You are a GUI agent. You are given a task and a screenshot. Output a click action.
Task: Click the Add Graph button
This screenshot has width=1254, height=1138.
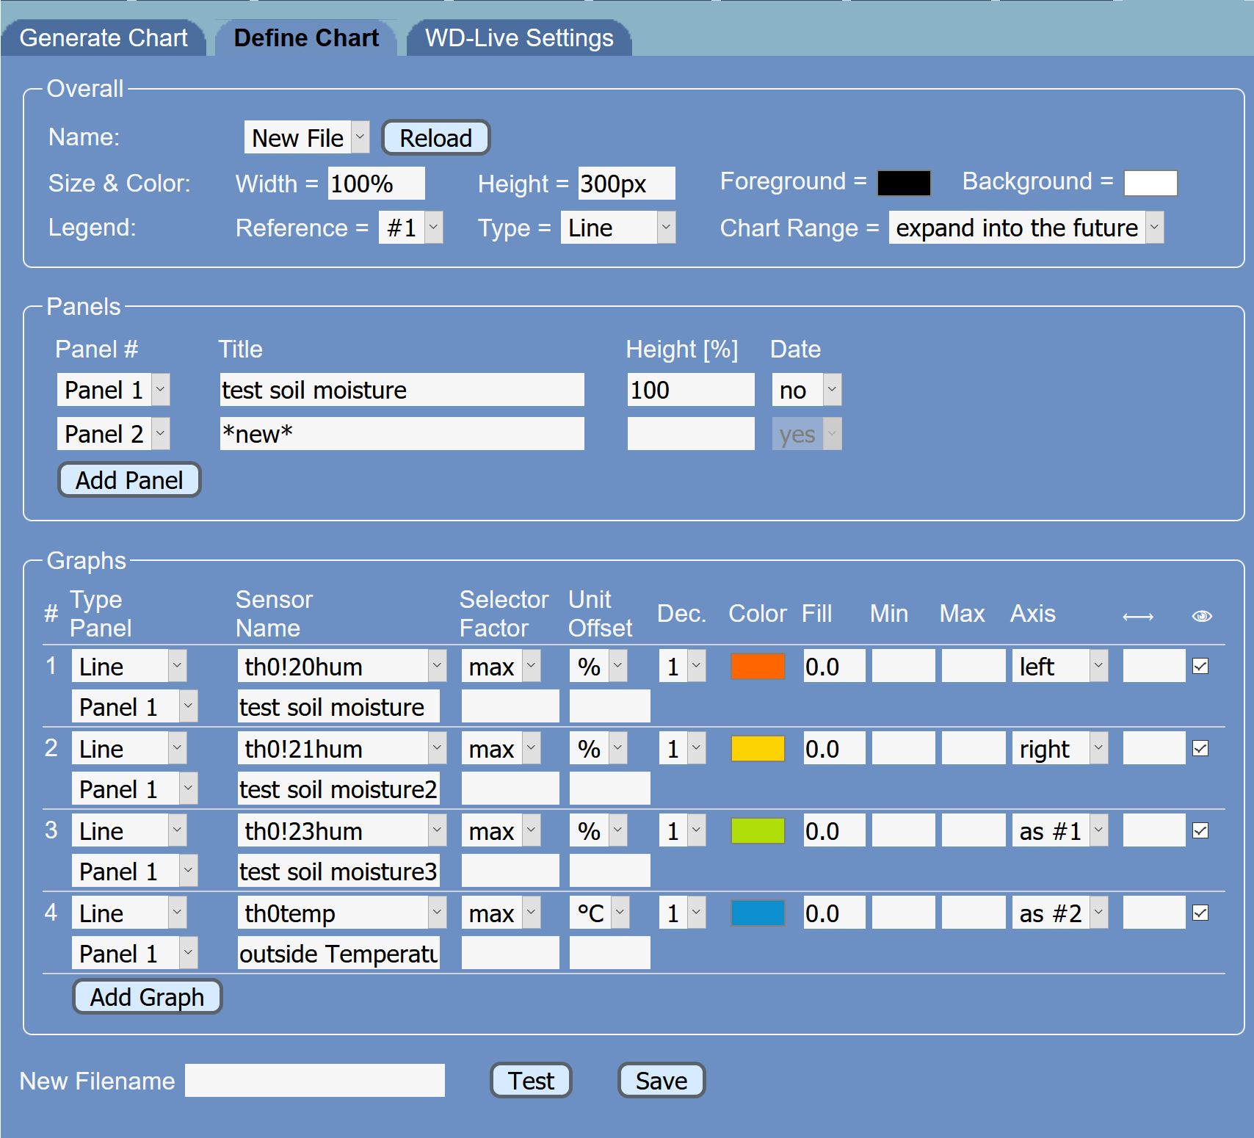tap(147, 997)
